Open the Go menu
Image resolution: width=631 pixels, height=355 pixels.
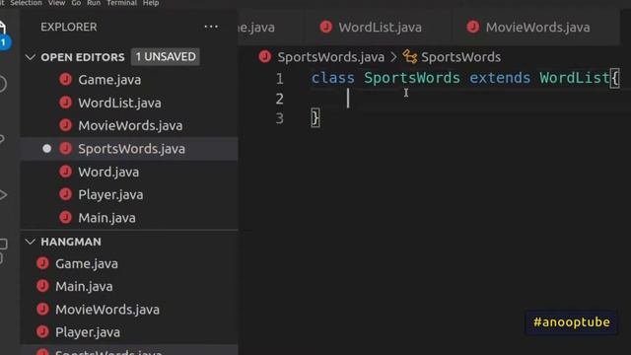click(76, 3)
